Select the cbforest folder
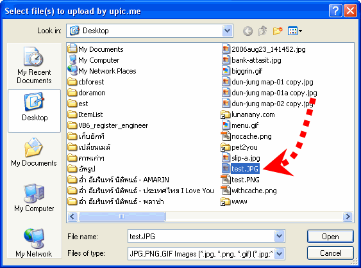 coord(86,82)
